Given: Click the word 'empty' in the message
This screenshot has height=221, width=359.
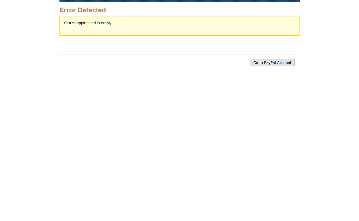Looking at the screenshot, I should click(x=106, y=23).
